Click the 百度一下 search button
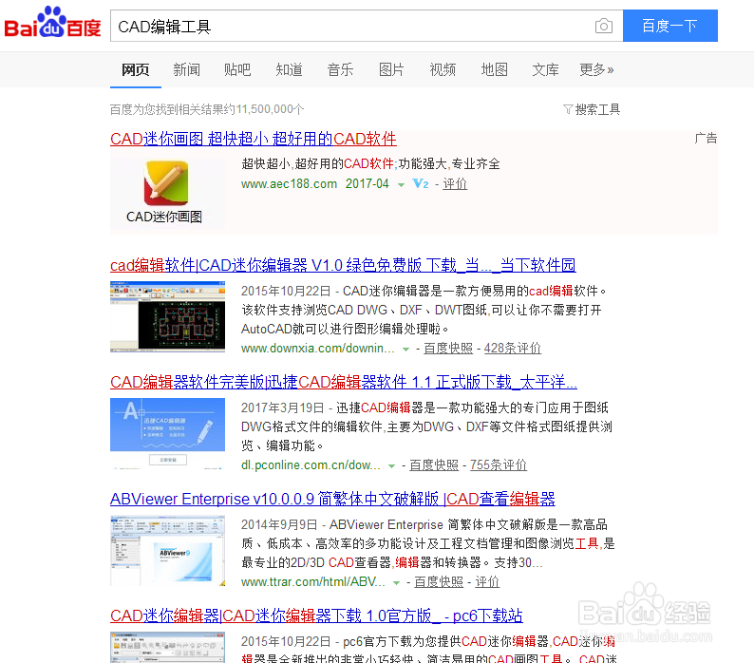 [669, 26]
